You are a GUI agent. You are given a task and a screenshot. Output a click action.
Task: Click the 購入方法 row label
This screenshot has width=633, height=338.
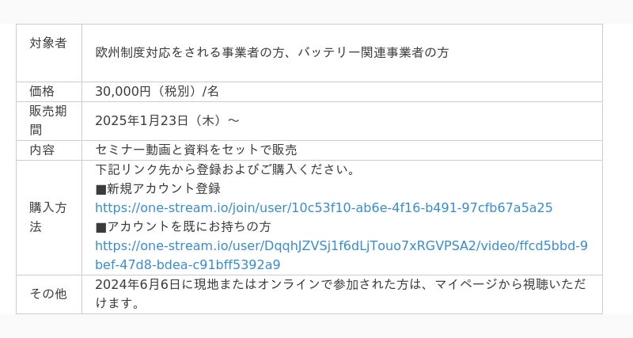click(x=48, y=217)
